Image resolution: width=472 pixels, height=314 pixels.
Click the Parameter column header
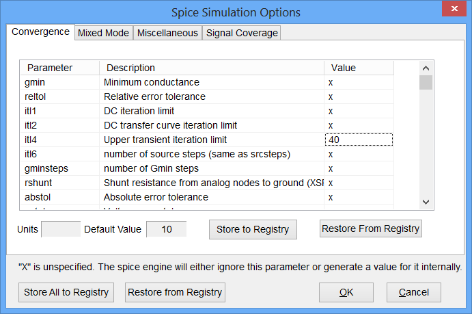tap(61, 68)
